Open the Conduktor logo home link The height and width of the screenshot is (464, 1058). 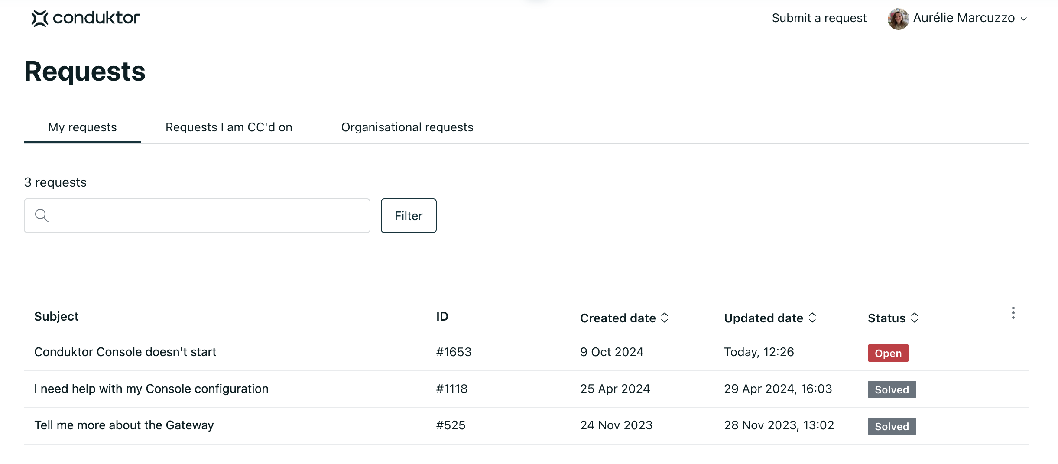coord(85,18)
